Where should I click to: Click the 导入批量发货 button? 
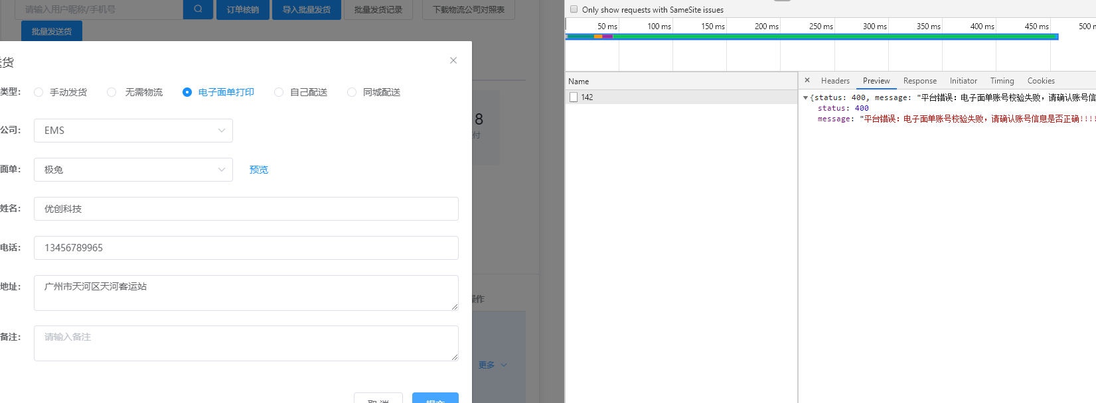point(307,9)
